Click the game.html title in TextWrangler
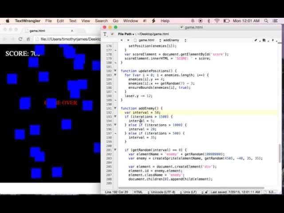284x213 pixels. (193, 28)
